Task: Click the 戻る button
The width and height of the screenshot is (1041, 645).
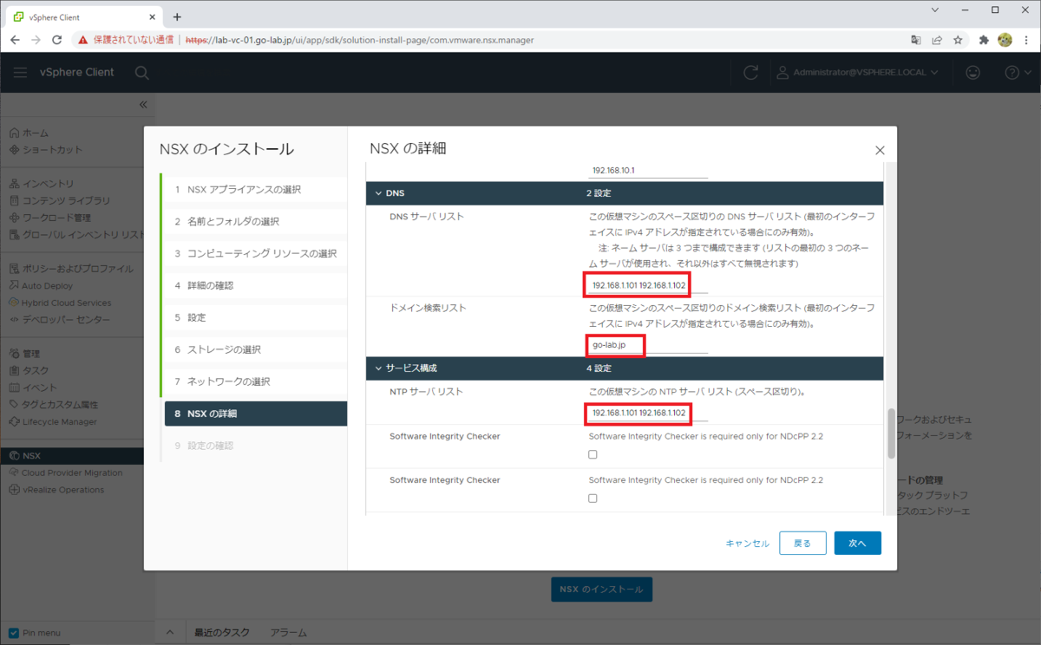Action: [x=802, y=543]
